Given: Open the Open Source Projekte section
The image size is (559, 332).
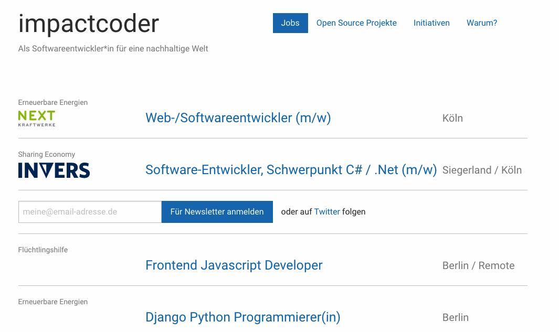Looking at the screenshot, I should pyautogui.click(x=356, y=23).
